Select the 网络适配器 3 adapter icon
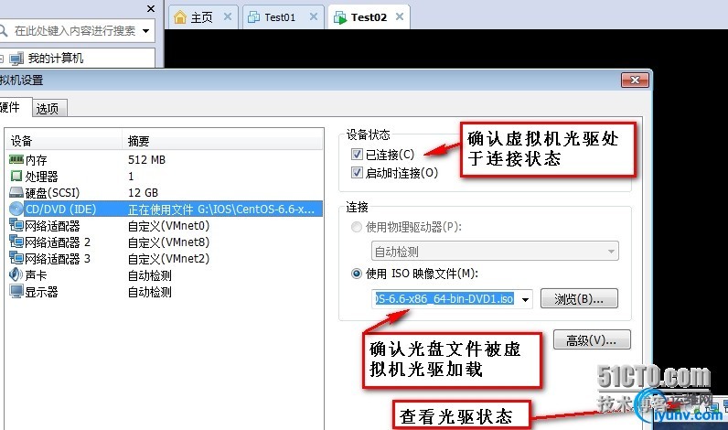 16,258
